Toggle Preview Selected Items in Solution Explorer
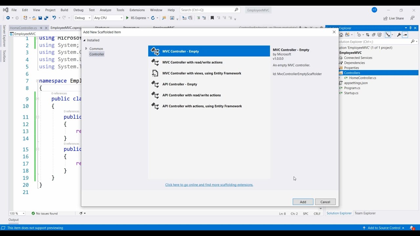 click(x=405, y=35)
